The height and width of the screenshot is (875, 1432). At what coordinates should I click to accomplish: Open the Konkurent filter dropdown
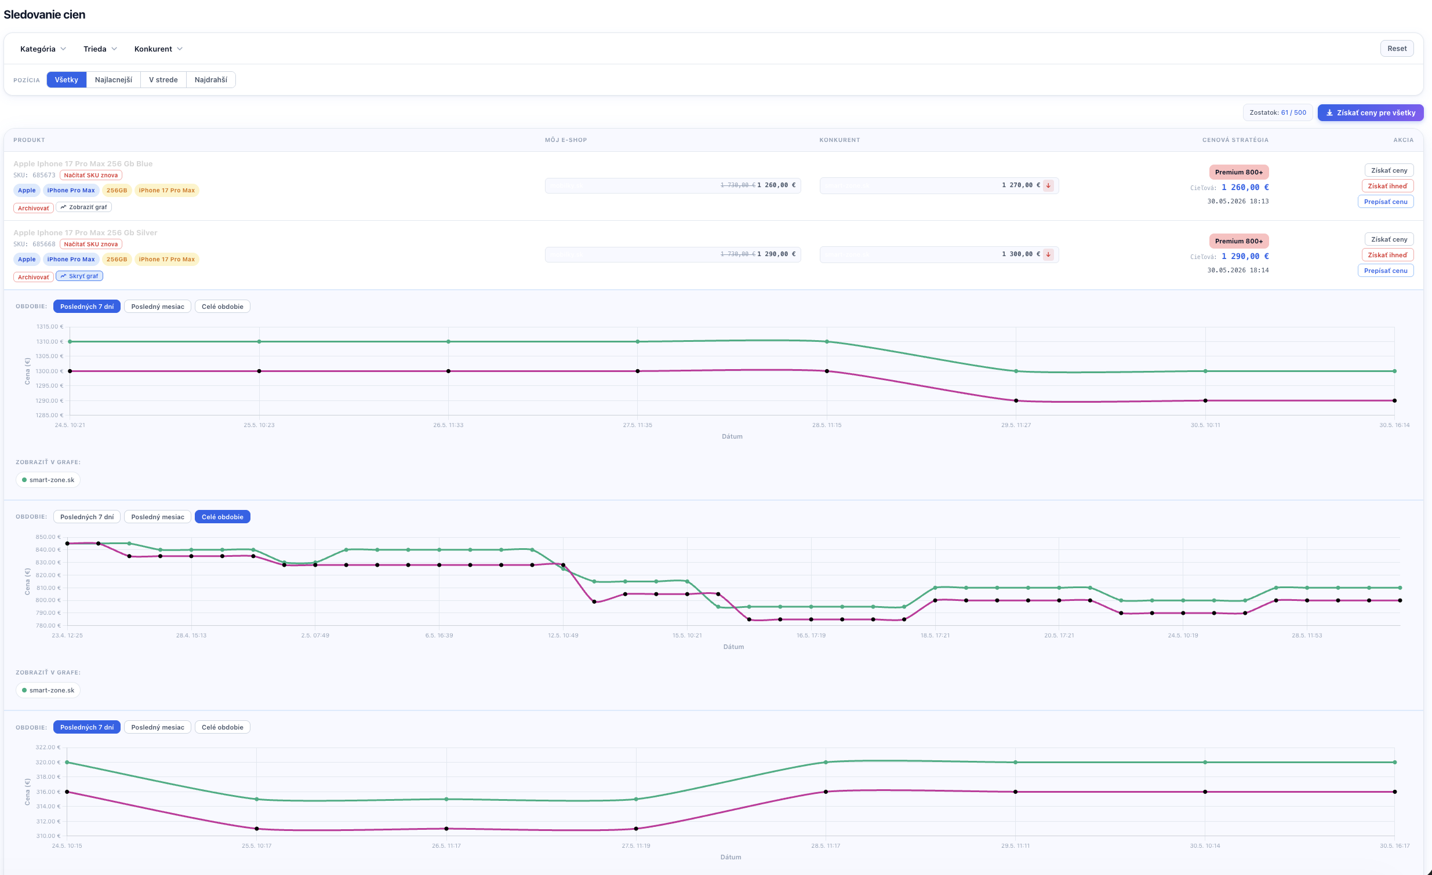point(158,49)
